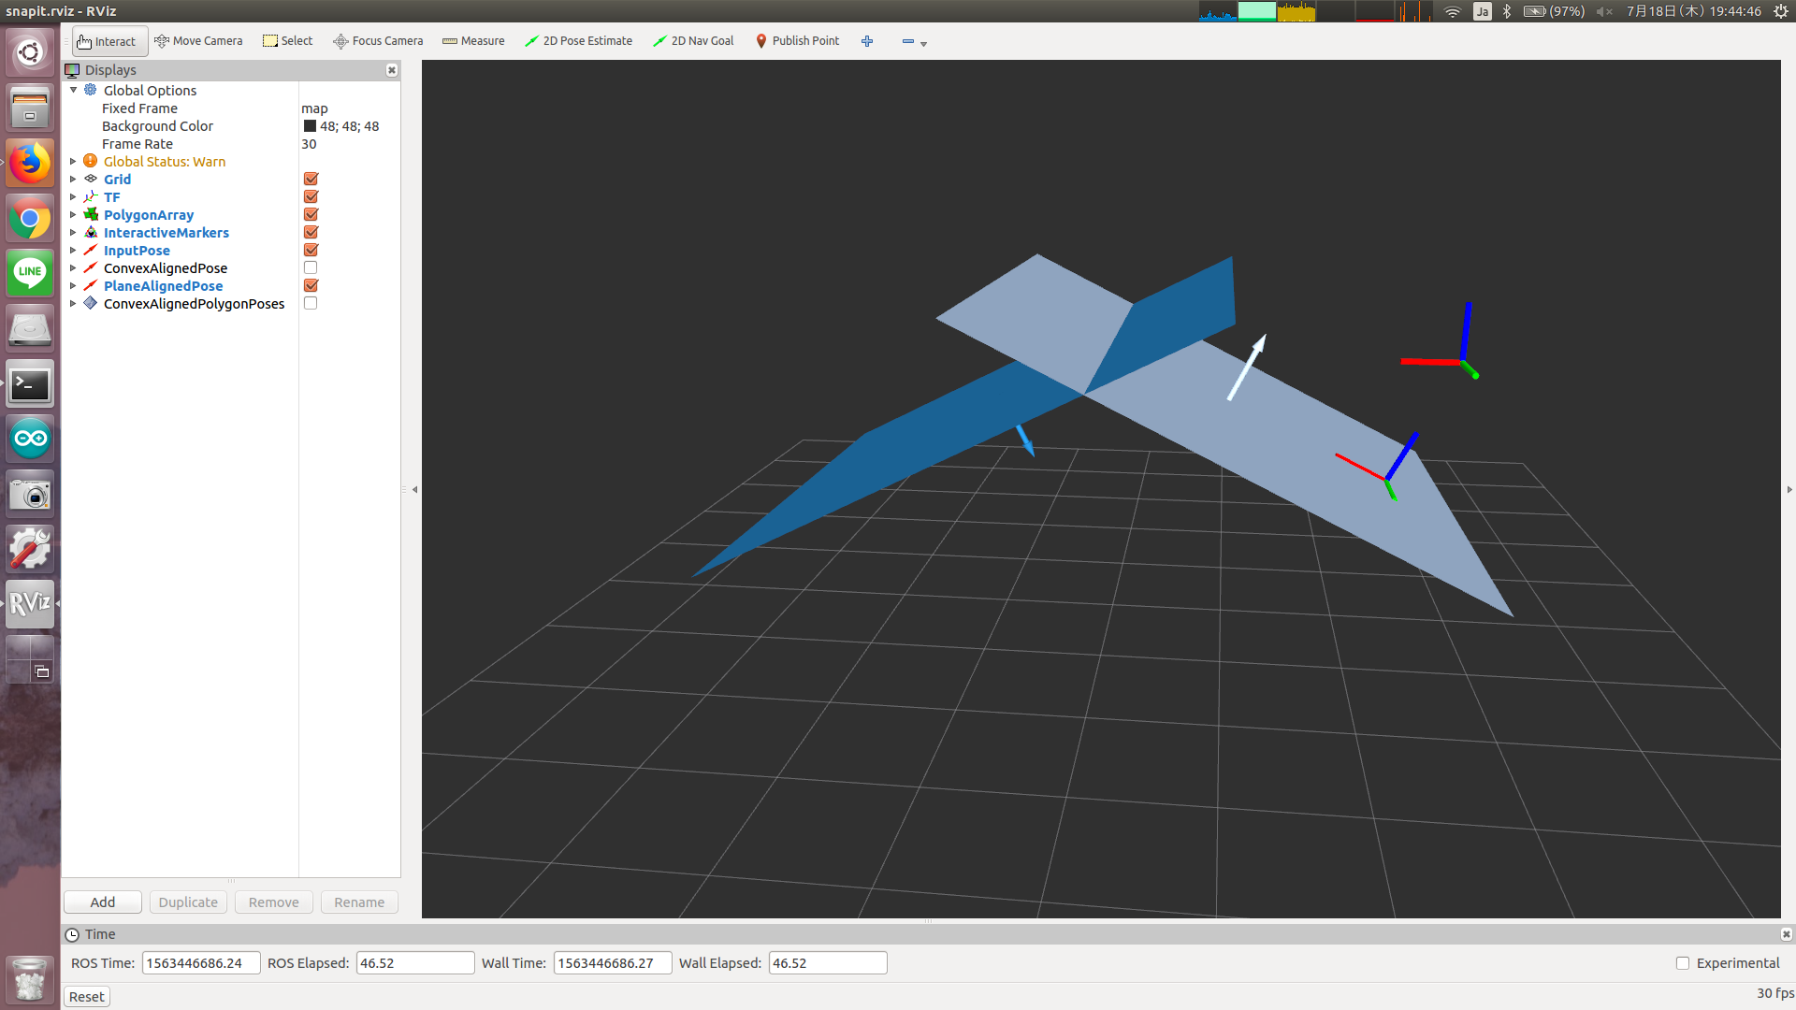The width and height of the screenshot is (1796, 1010).
Task: Disable the InputPose display checkbox
Action: (x=311, y=251)
